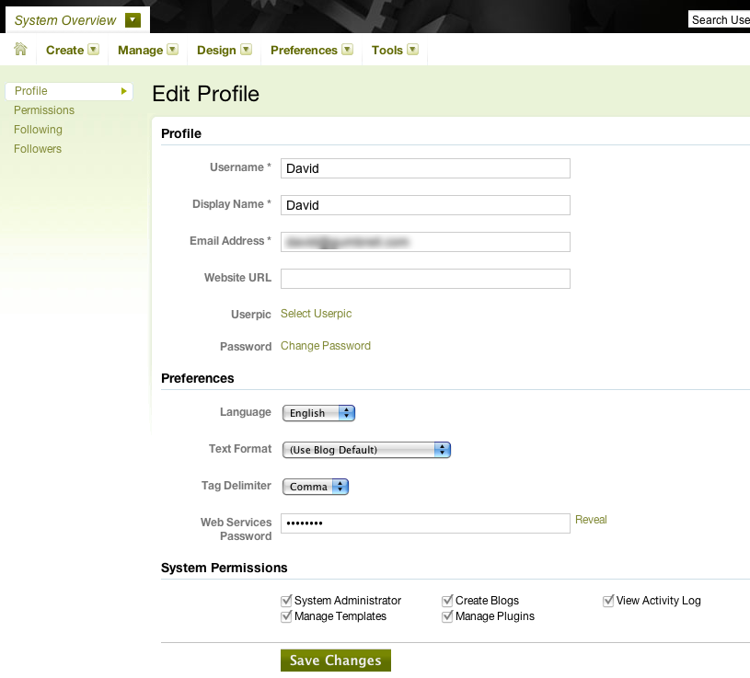Toggle the Create Blogs checkbox
Image resolution: width=750 pixels, height=678 pixels.
tap(447, 600)
